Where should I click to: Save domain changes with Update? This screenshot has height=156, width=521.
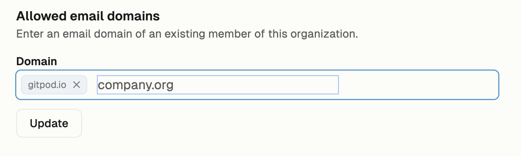click(49, 123)
